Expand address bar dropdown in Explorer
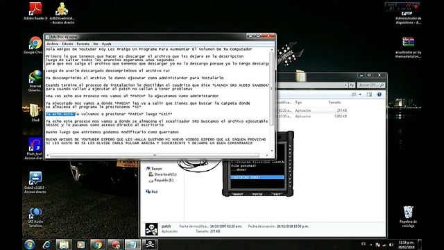Screen dimensions: 444x250 point(345,85)
